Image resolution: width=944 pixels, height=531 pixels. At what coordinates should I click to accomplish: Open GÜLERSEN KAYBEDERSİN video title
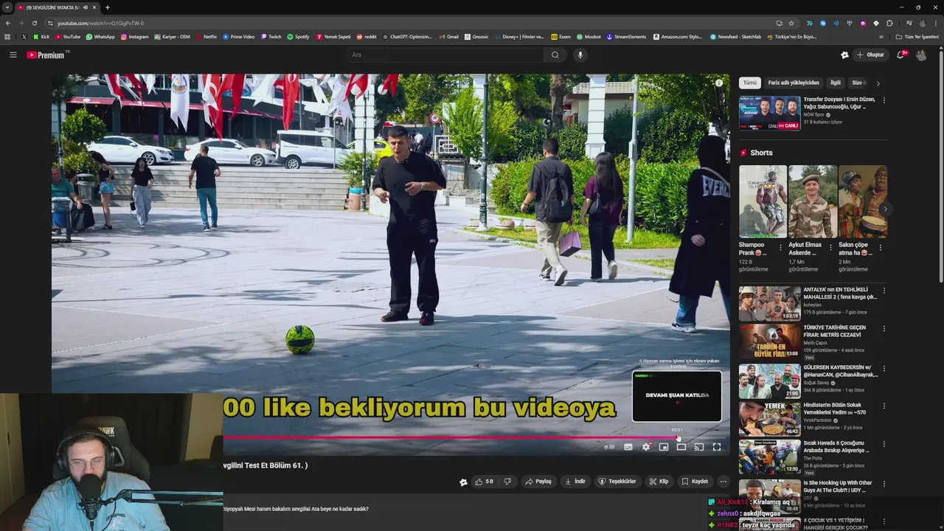coord(841,371)
